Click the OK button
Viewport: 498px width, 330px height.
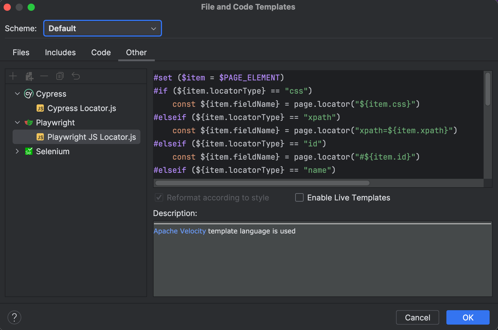(x=467, y=317)
